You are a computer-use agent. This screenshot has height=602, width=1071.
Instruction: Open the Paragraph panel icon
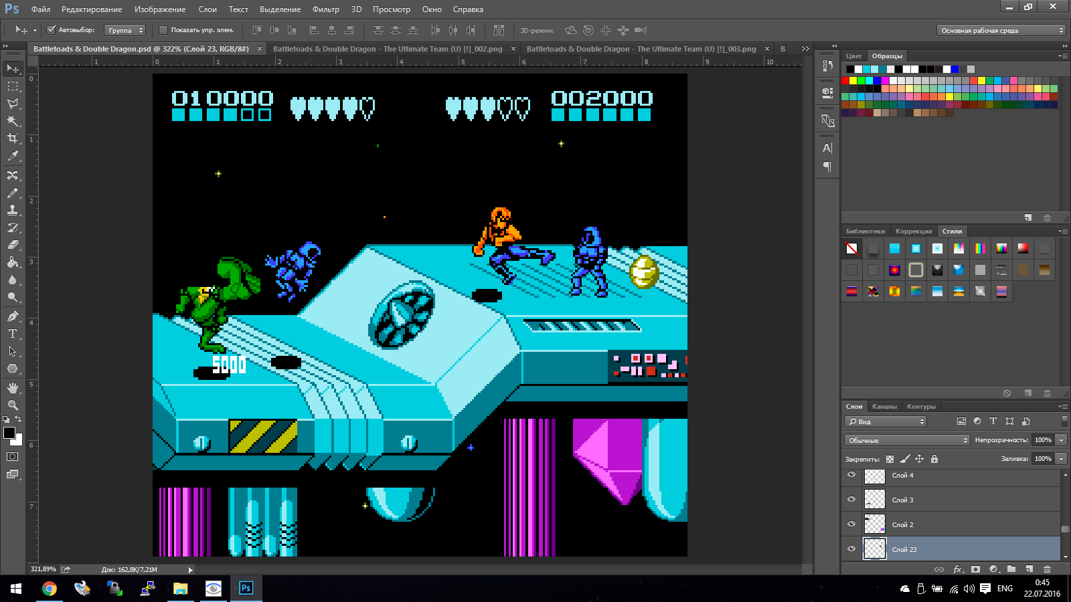point(827,167)
